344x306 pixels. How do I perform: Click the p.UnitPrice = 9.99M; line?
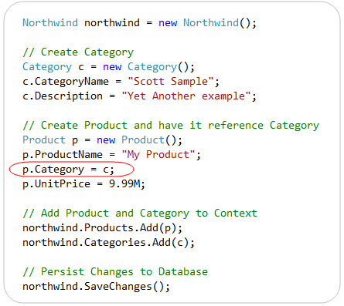83,184
